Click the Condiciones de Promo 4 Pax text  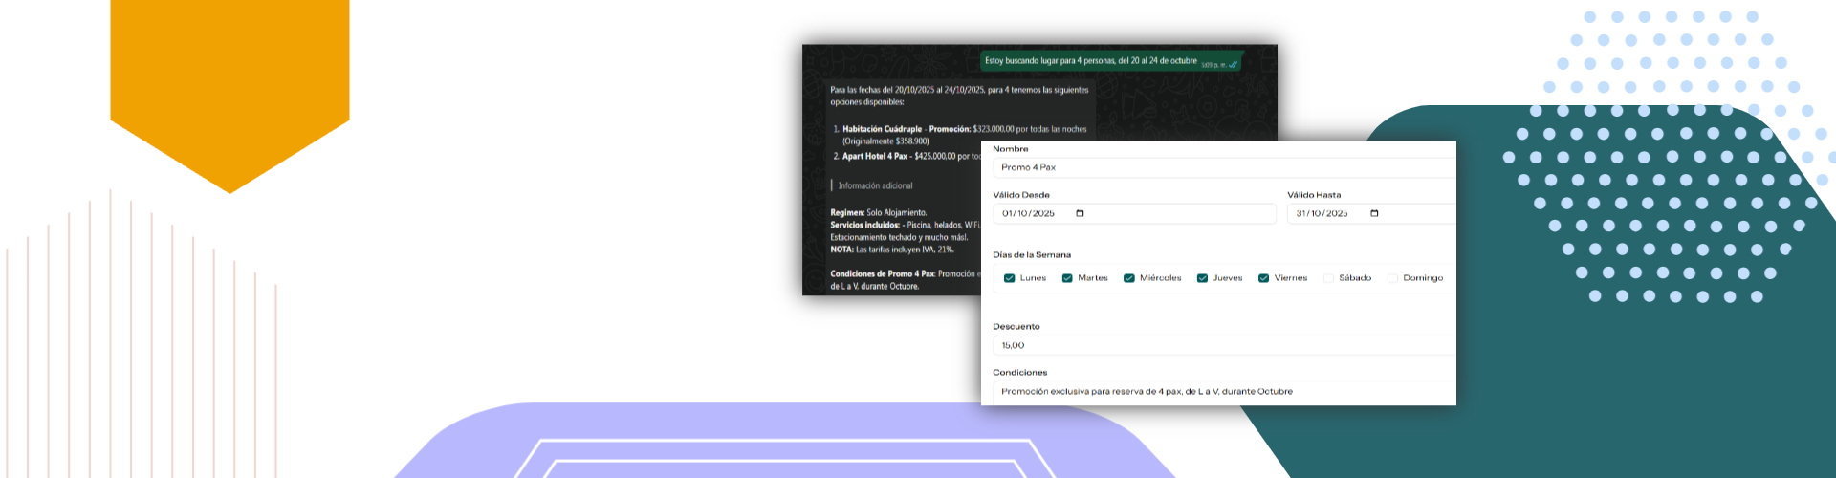883,273
